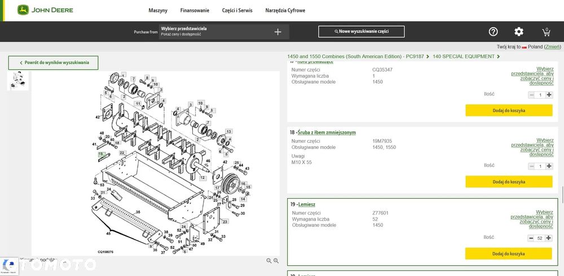Decrease quantity for part Z77601
The image size is (564, 276).
(531, 238)
